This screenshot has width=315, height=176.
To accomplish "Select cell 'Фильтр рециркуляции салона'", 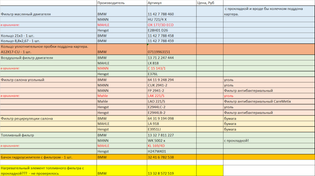I will coord(49,118).
